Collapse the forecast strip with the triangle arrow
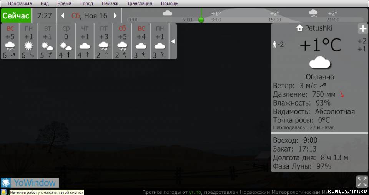Screen dimensions: 369x195 point(173,41)
